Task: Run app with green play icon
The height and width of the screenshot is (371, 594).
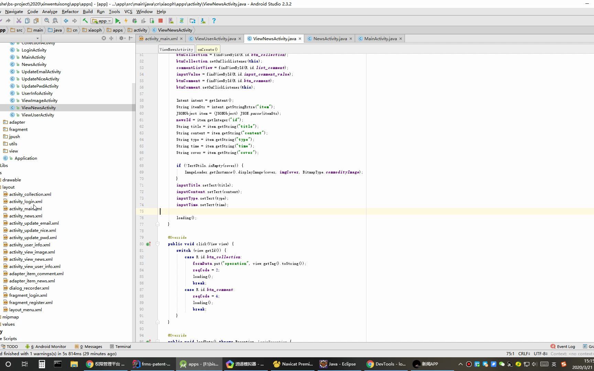Action: tap(118, 21)
